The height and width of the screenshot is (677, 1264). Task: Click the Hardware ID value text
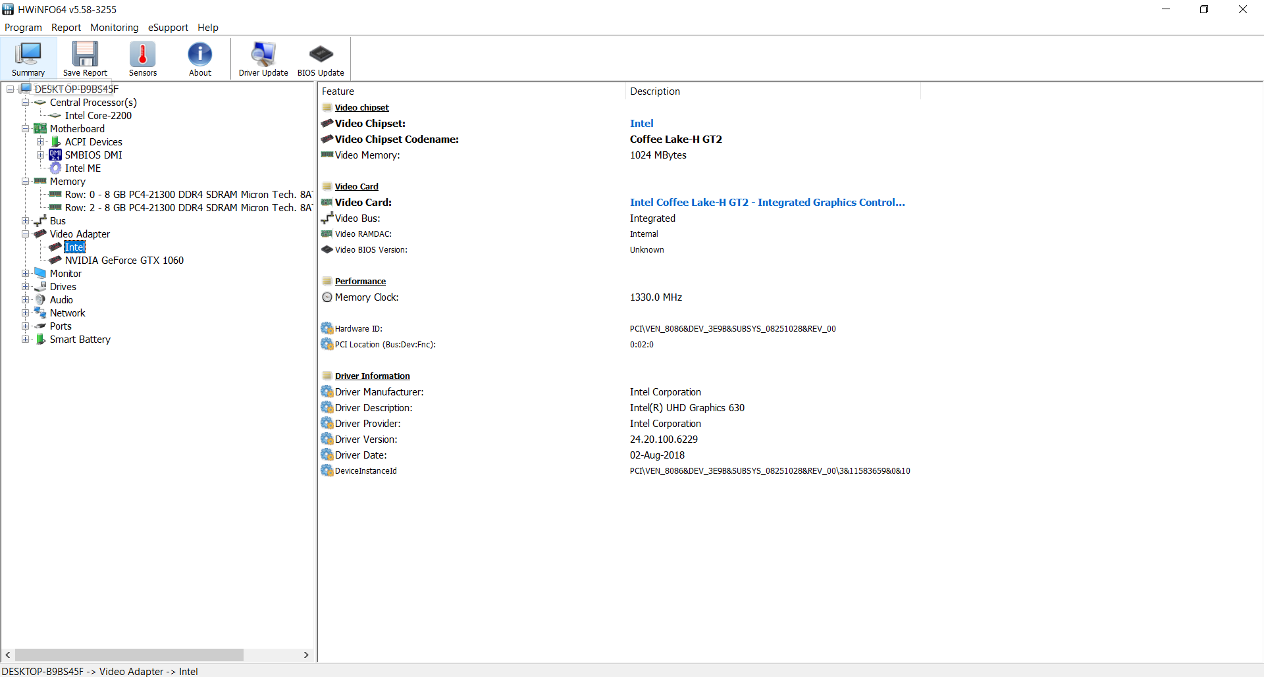(x=733, y=328)
